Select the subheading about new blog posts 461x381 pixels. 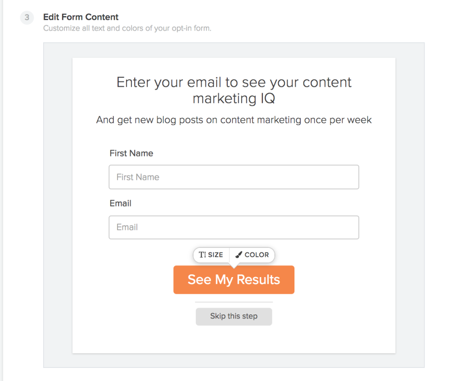coord(234,120)
